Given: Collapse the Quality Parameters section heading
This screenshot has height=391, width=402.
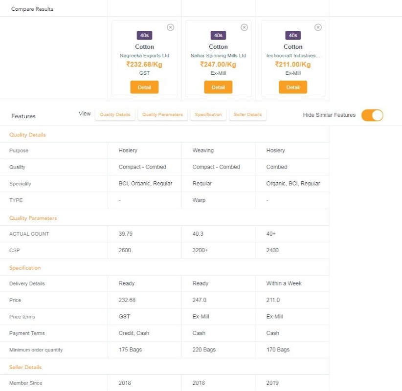Looking at the screenshot, I should 33,218.
